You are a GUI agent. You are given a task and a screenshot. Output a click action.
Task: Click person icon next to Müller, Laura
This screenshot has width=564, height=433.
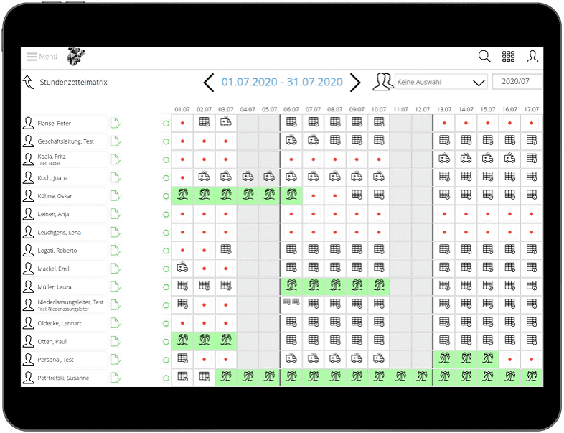tap(29, 287)
